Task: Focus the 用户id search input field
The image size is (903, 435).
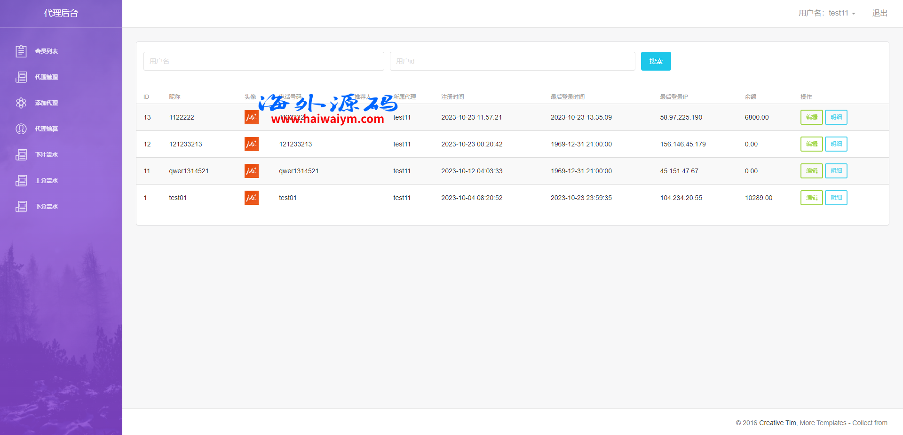Action: coord(512,61)
